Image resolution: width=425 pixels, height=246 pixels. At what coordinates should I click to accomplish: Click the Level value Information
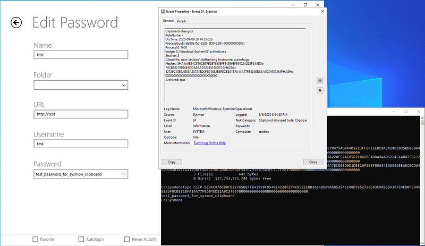coord(201,126)
